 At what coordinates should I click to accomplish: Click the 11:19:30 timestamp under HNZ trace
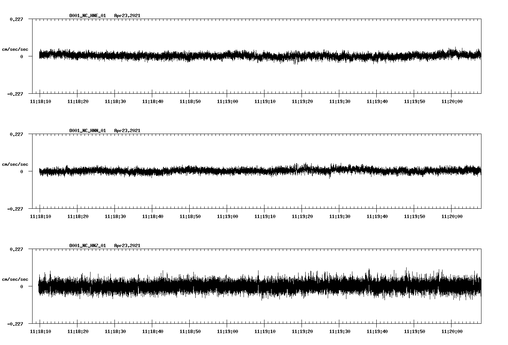pyautogui.click(x=340, y=331)
